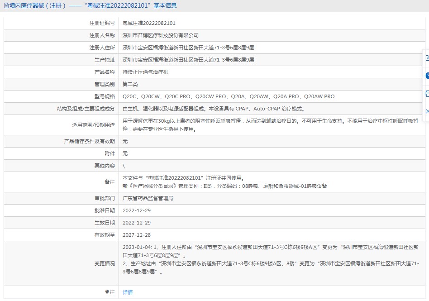Select registration number 粤械注准20222082101 value cell
Viewport: 429px width, 301px height.
149,23
